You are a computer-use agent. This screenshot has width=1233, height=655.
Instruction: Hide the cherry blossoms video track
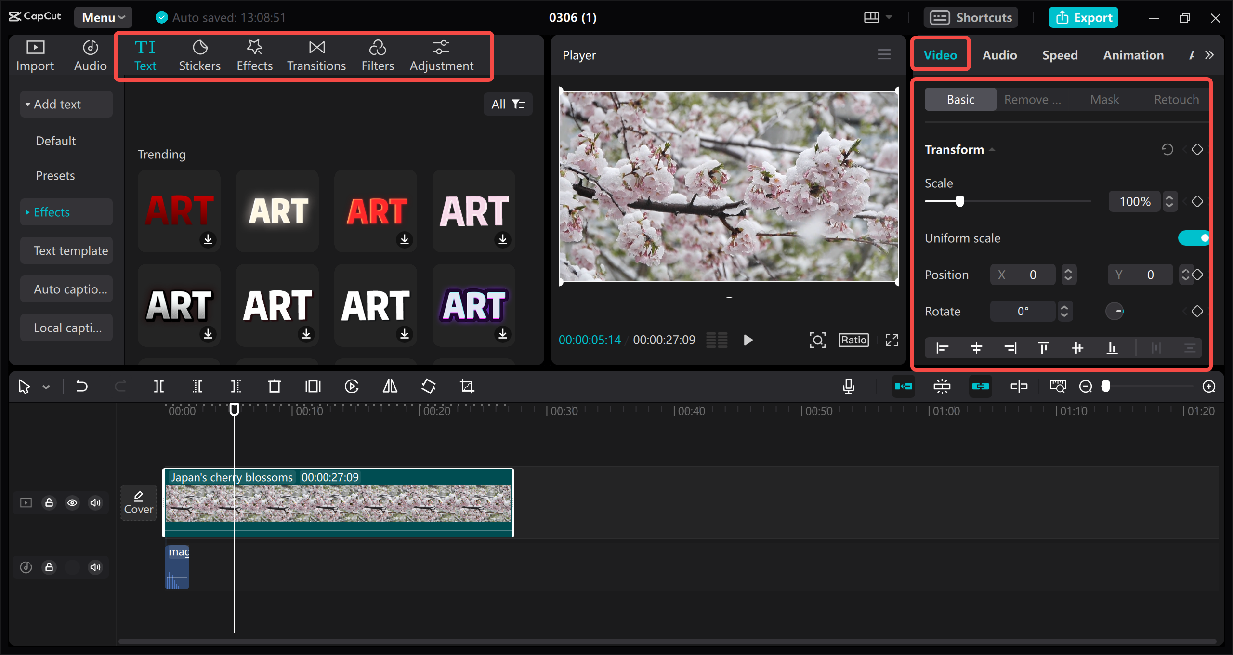click(x=73, y=502)
